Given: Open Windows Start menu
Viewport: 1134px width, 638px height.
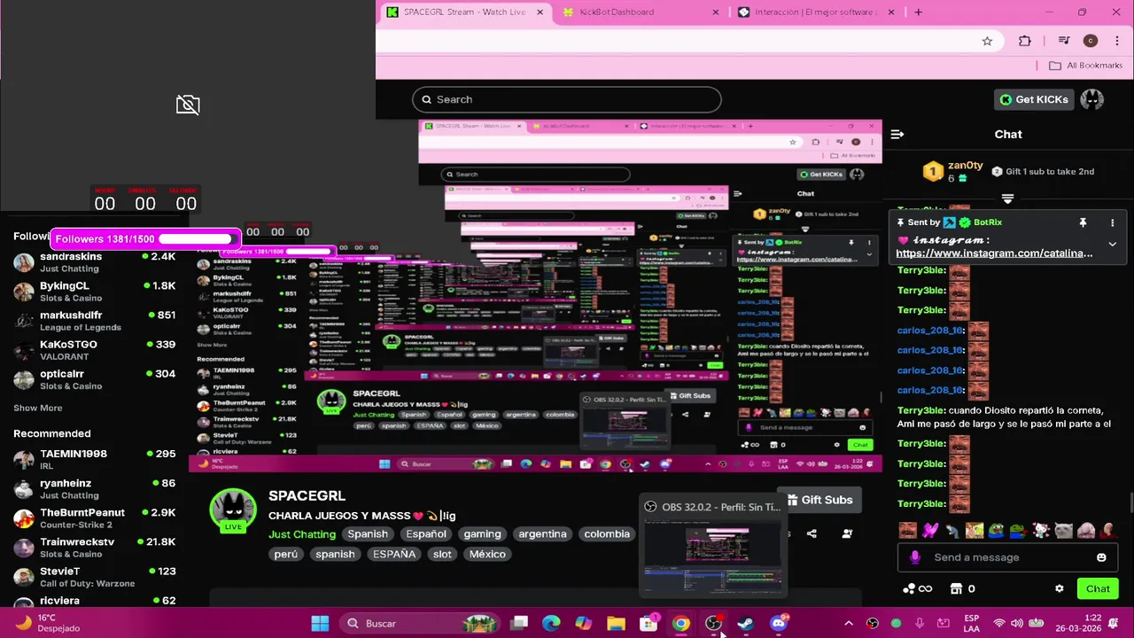Looking at the screenshot, I should coord(320,624).
